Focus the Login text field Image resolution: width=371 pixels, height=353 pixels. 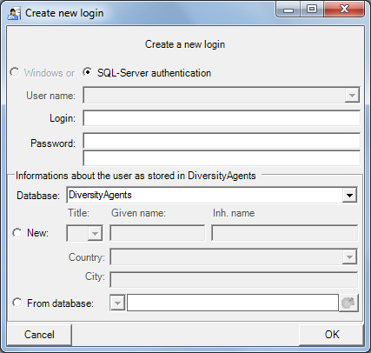222,118
